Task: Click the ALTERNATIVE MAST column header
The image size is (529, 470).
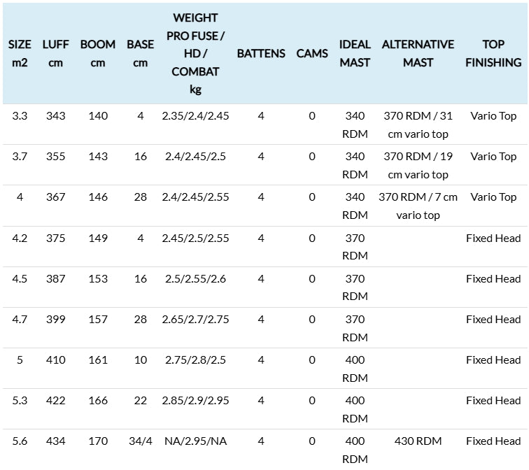Action: (x=418, y=53)
